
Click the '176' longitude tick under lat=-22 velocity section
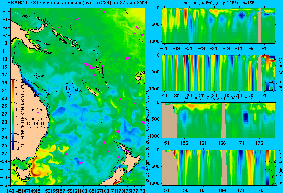tap(260, 190)
